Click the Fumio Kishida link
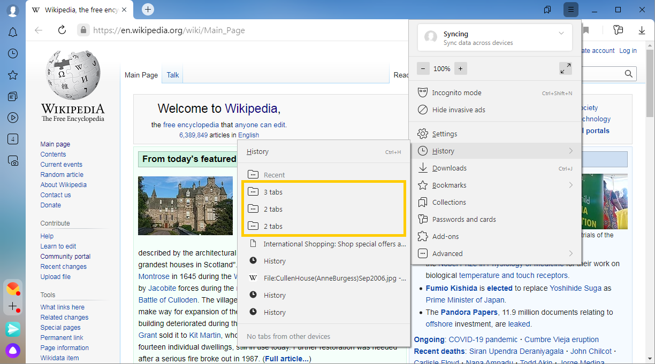 coord(452,288)
